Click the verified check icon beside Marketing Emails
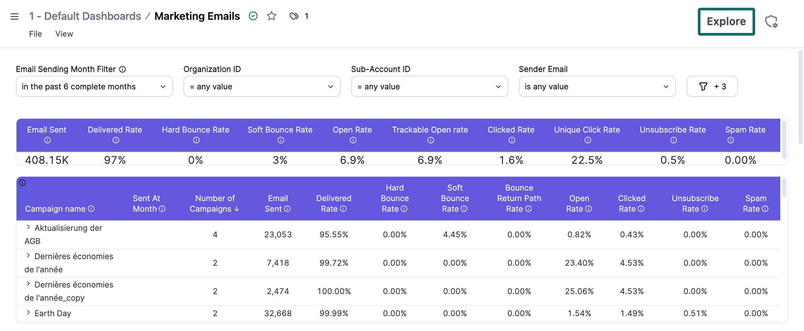The height and width of the screenshot is (331, 804). (x=253, y=15)
